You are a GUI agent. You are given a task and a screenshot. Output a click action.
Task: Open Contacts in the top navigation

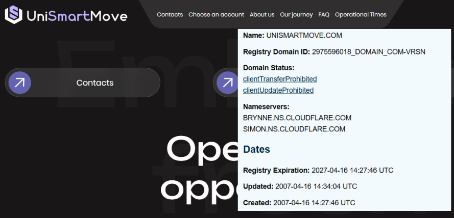click(x=170, y=15)
